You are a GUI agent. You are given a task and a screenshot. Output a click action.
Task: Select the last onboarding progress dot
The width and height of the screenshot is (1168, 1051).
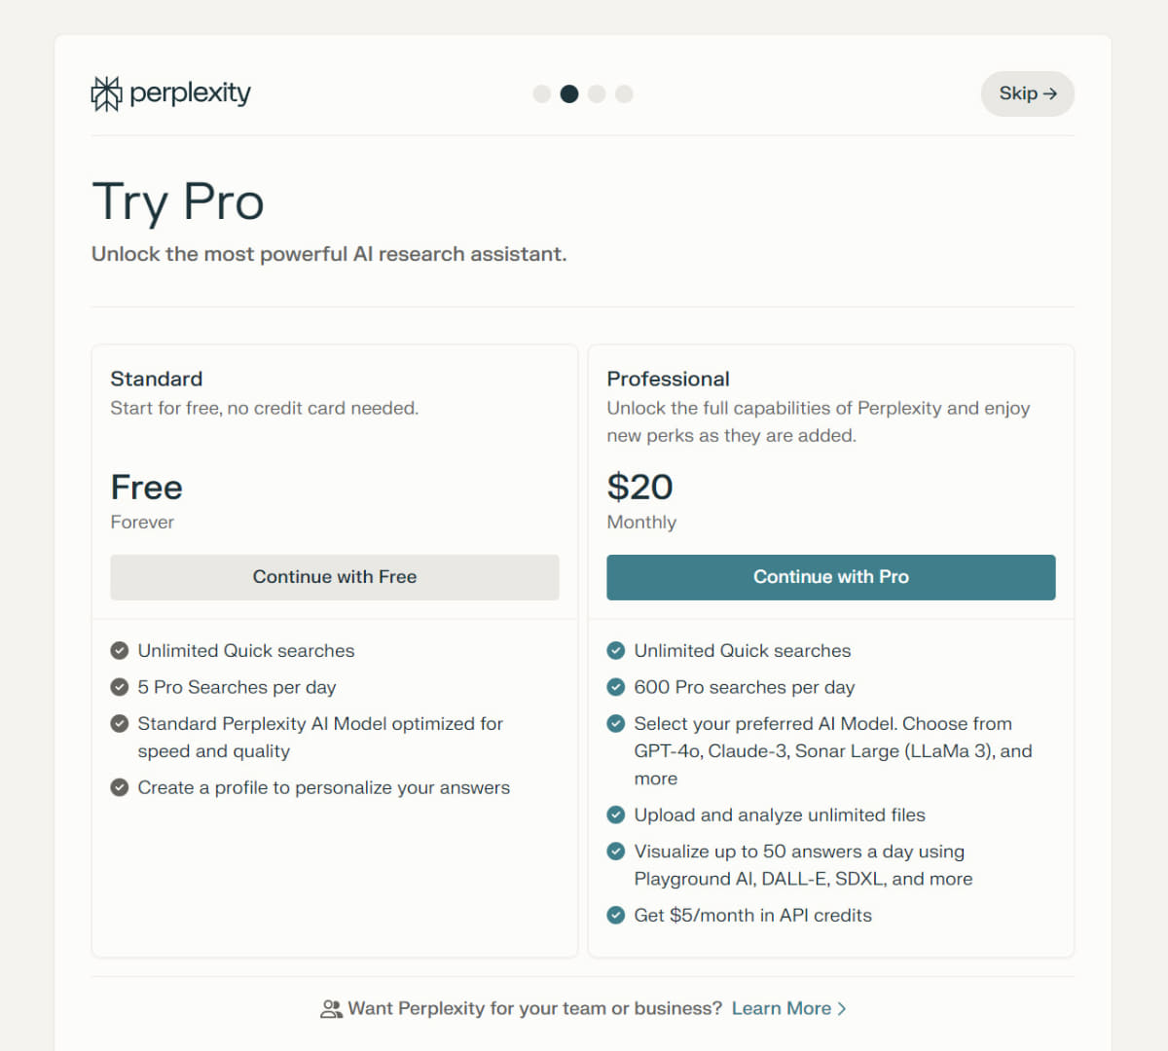tap(624, 93)
